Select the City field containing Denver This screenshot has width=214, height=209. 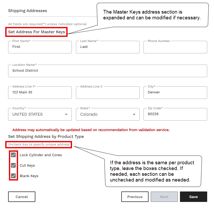pos(175,93)
